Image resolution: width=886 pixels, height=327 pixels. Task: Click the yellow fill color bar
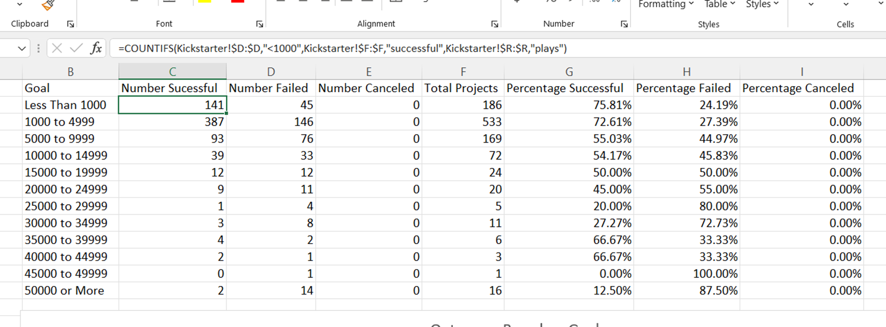(205, 1)
